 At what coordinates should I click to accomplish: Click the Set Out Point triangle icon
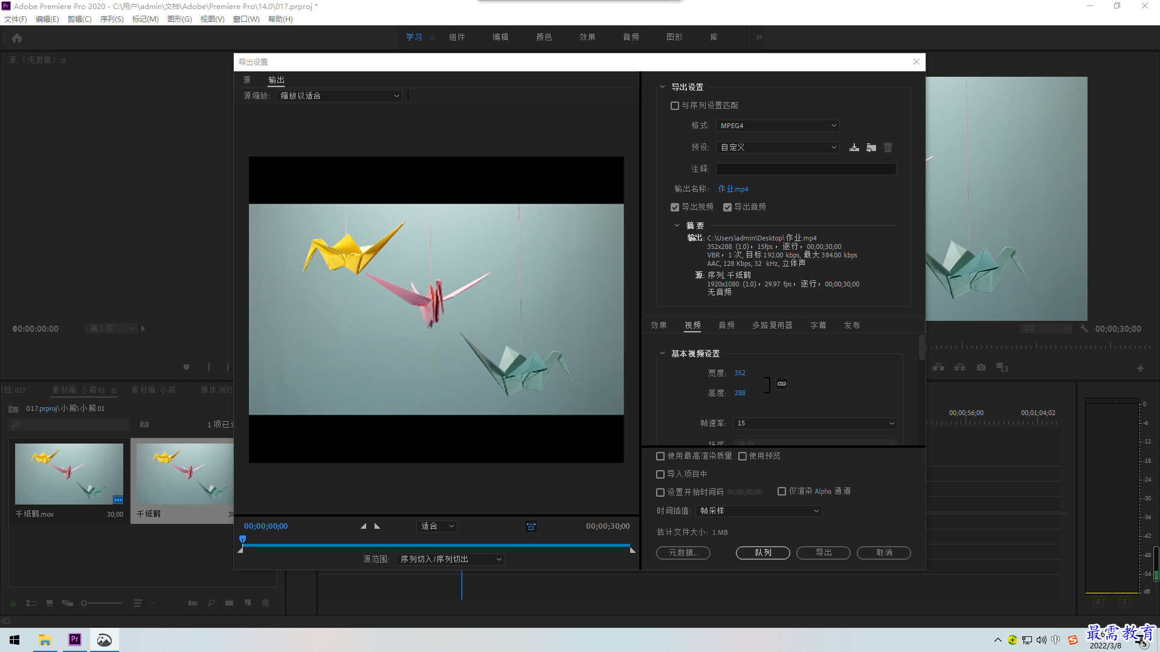[378, 526]
